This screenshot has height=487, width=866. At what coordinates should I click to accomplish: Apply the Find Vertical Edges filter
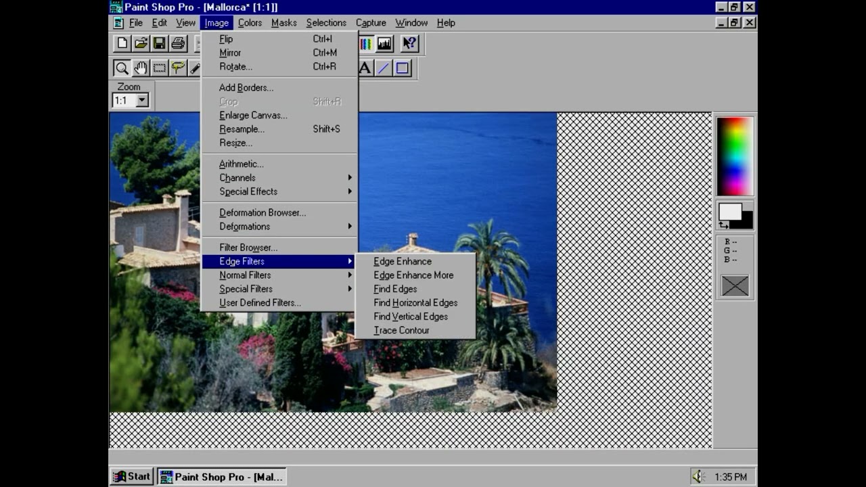pyautogui.click(x=415, y=317)
